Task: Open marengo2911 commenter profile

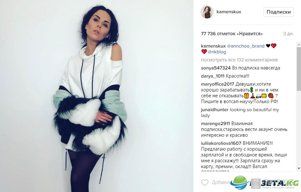Action: pos(215,123)
